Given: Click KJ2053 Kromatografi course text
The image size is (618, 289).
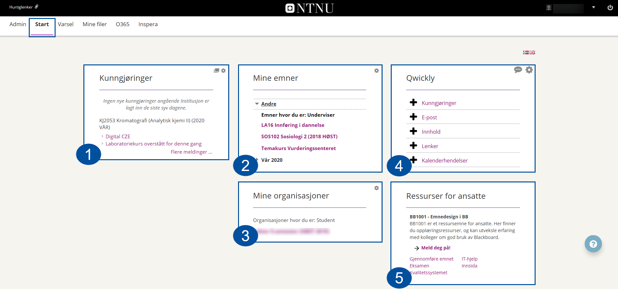Looking at the screenshot, I should coord(152,124).
